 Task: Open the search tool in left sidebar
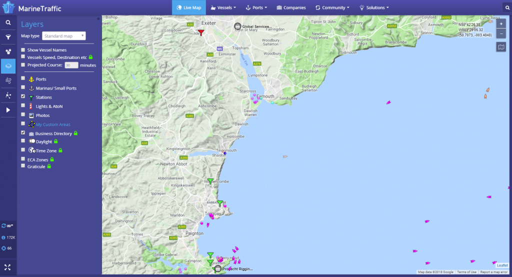pos(8,22)
